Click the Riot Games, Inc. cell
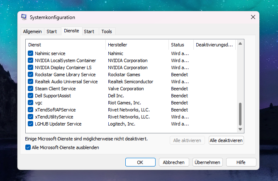278x181 pixels. coord(124,103)
